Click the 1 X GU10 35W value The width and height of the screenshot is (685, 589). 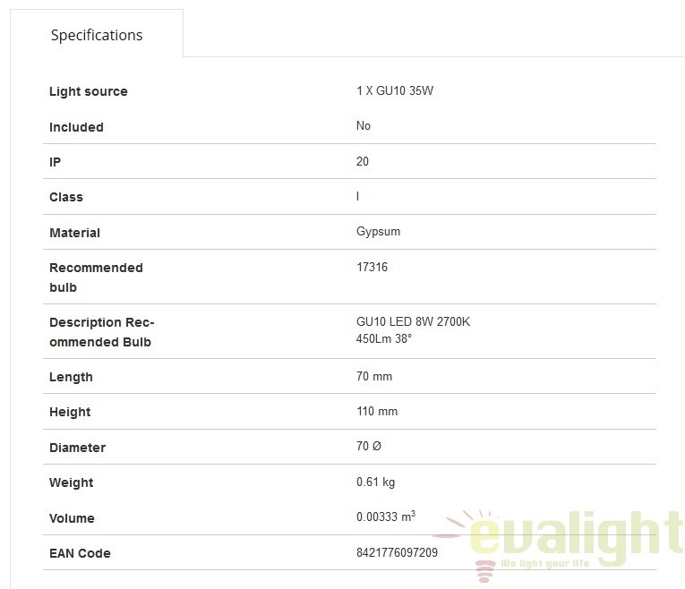[x=395, y=90]
